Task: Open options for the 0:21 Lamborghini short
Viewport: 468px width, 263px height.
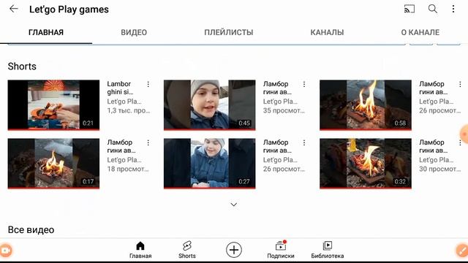Action: click(x=148, y=85)
